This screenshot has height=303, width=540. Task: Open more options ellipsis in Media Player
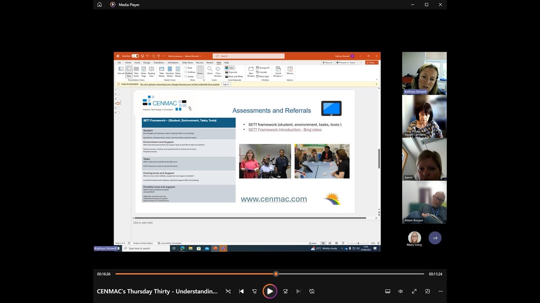pyautogui.click(x=440, y=291)
